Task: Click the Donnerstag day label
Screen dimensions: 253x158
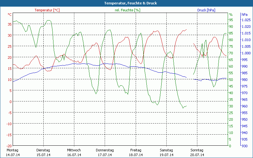Action: pos(105,150)
